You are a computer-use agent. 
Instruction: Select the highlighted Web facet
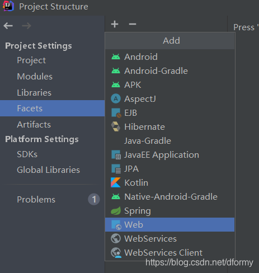[x=169, y=224]
